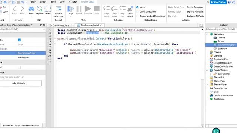
Task: Click the share icon at top right
Action: point(234,2)
